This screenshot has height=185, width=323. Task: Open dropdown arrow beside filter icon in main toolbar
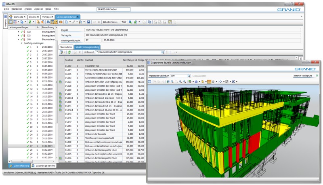pos(56,22)
